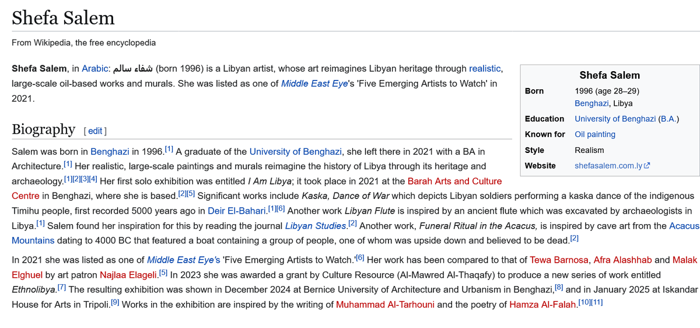The width and height of the screenshot is (700, 328).
Task: Open the Oil painting link
Action: [x=595, y=134]
